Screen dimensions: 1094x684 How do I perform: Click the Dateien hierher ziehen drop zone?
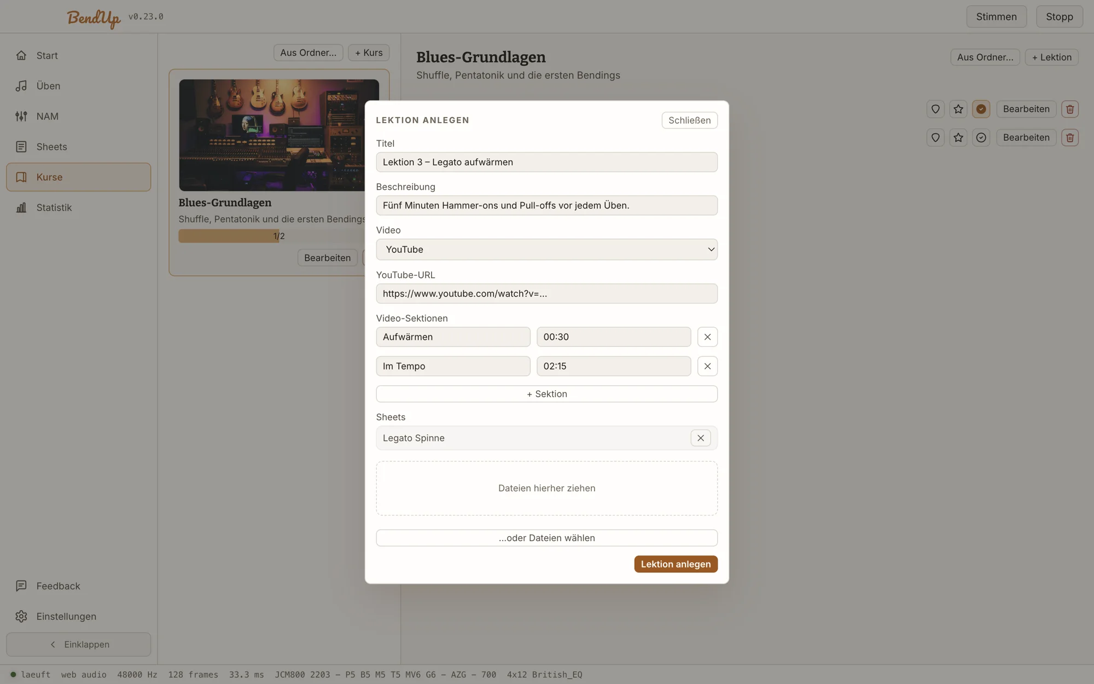546,488
